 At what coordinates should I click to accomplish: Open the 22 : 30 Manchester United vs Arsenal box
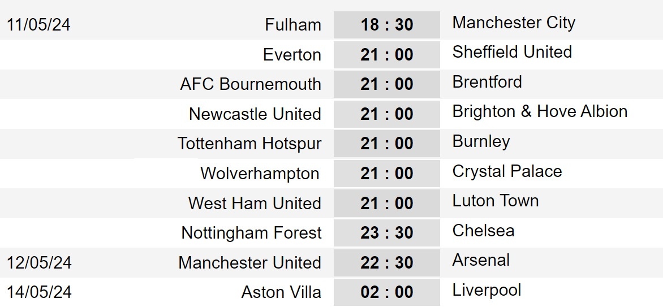pos(387,262)
